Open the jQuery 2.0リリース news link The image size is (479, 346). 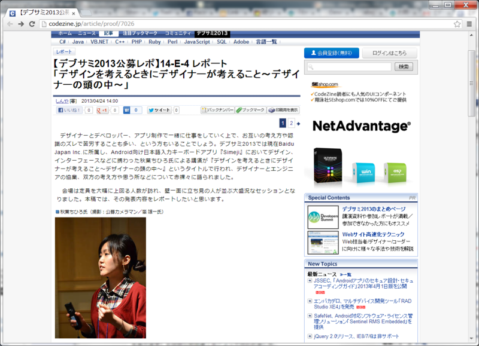[356, 336]
